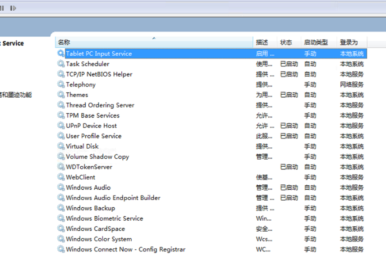Click Win... description in Windows Biometric Service row
This screenshot has height=255, width=386.
[x=264, y=219]
